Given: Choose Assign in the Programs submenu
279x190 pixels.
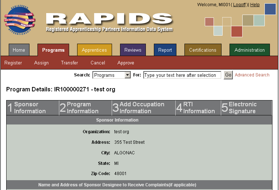Looking at the screenshot, I should (41, 63).
